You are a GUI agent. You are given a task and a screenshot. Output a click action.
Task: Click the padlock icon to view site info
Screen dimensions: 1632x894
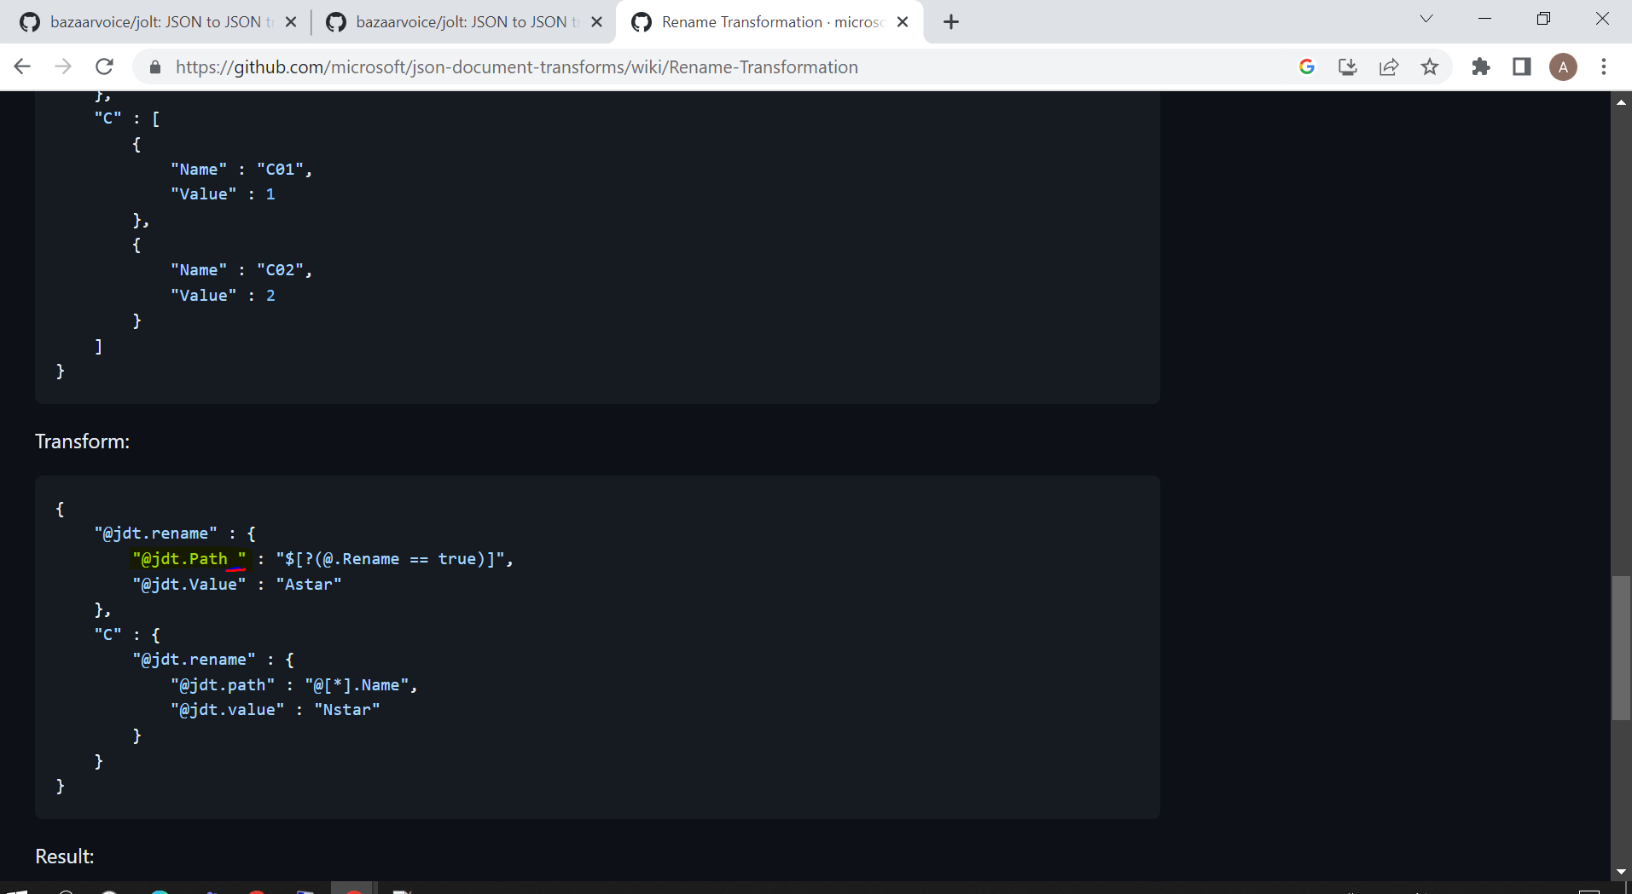[154, 66]
